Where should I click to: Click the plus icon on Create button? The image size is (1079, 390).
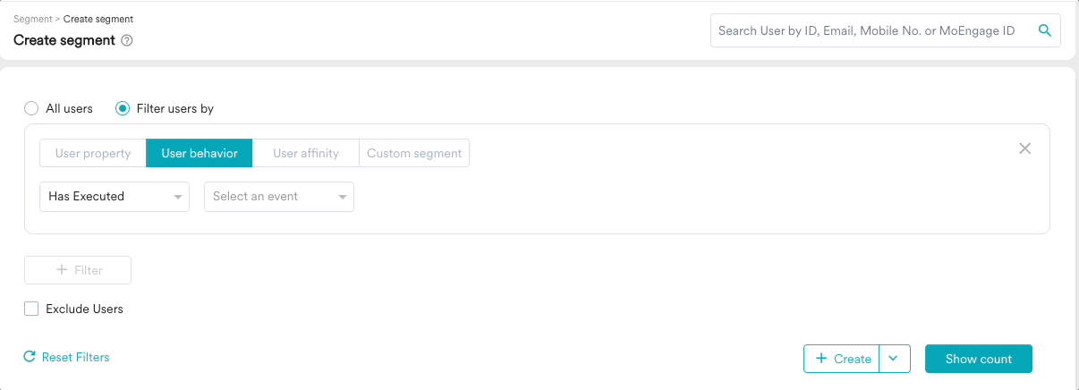821,359
